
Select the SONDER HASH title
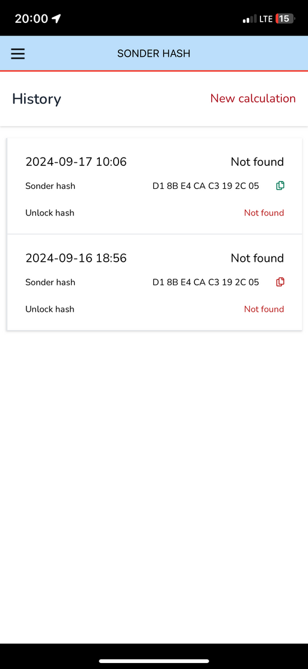point(153,53)
